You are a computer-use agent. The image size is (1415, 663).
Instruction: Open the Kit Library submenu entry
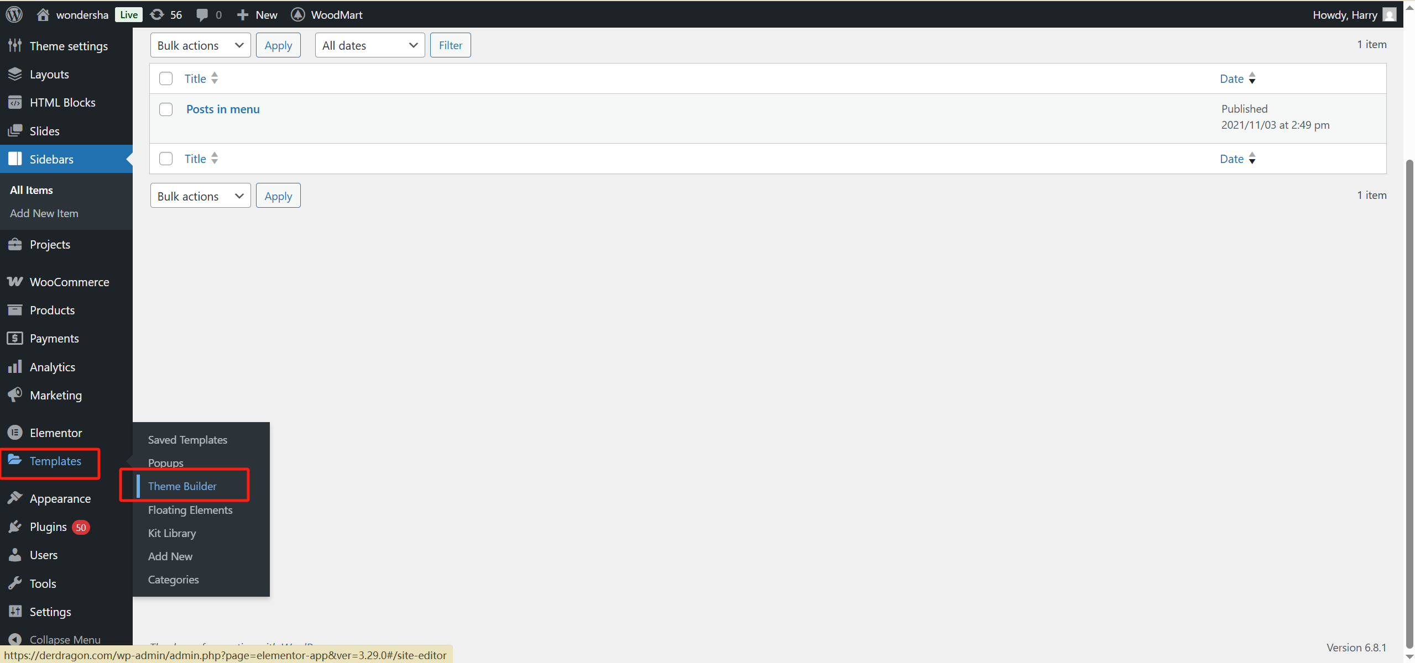pyautogui.click(x=171, y=533)
